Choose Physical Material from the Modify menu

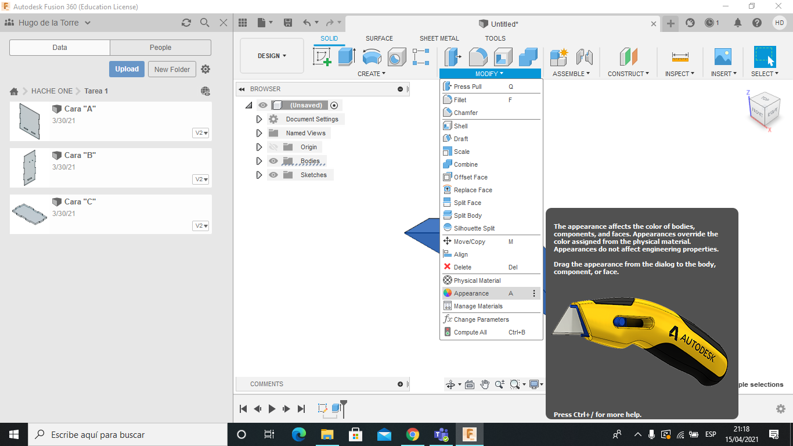pos(491,280)
